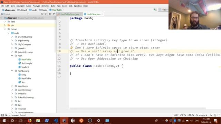Open the Analyze menu
Viewport: 221px width, 124px height.
point(36,6)
